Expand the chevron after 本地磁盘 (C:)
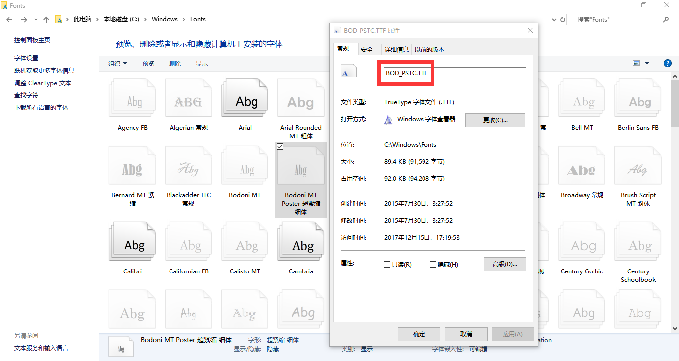The height and width of the screenshot is (361, 679). point(145,19)
